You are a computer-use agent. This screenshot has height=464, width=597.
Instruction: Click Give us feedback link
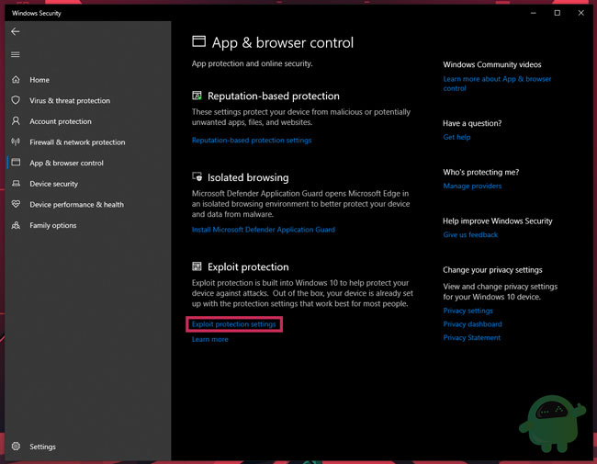(470, 234)
